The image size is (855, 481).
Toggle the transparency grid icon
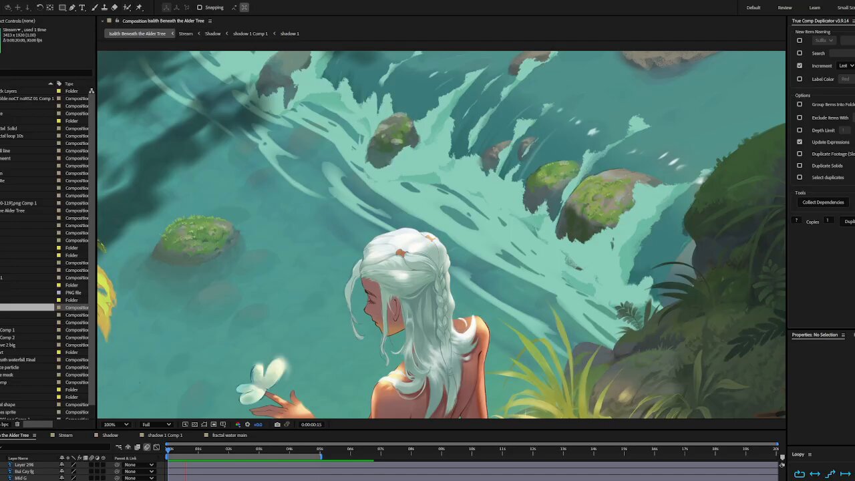(x=194, y=424)
